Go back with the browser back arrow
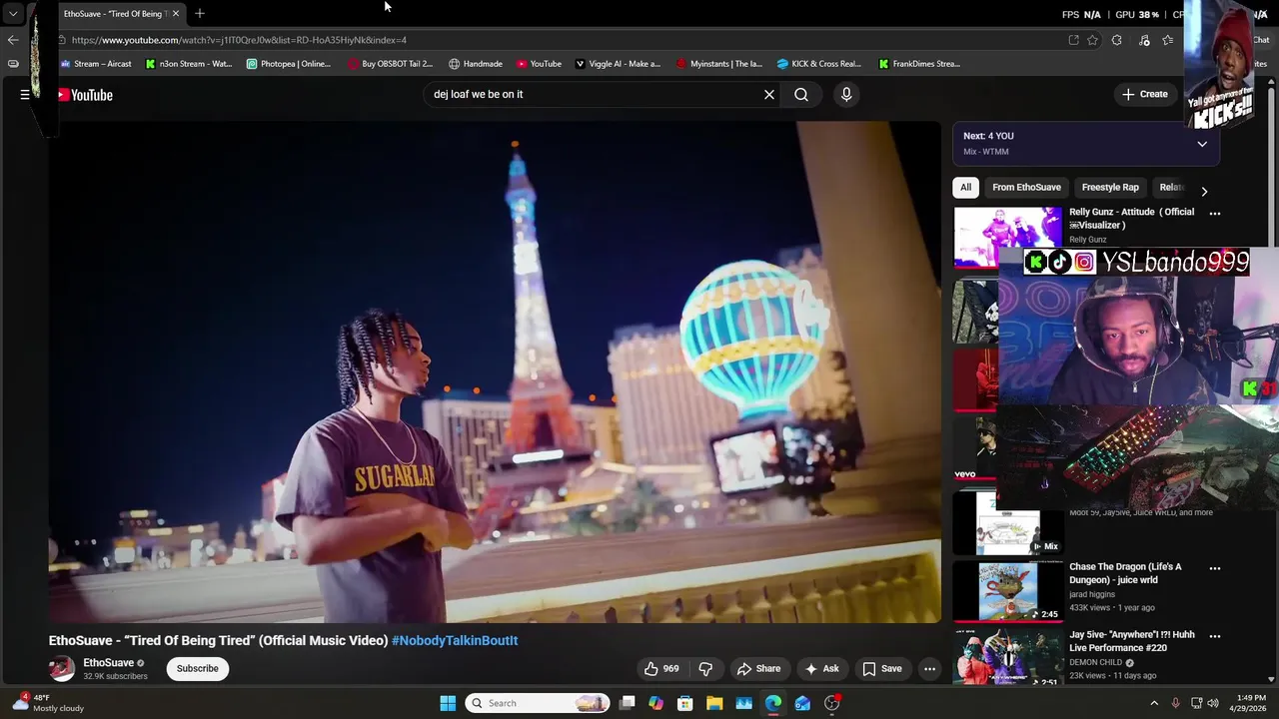This screenshot has height=719, width=1279. (12, 40)
